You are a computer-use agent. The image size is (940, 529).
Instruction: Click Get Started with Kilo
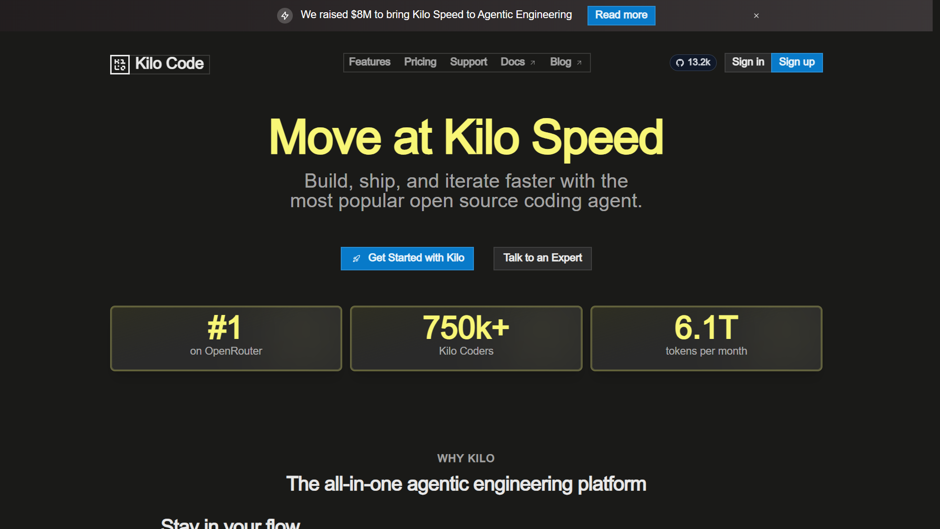407,258
